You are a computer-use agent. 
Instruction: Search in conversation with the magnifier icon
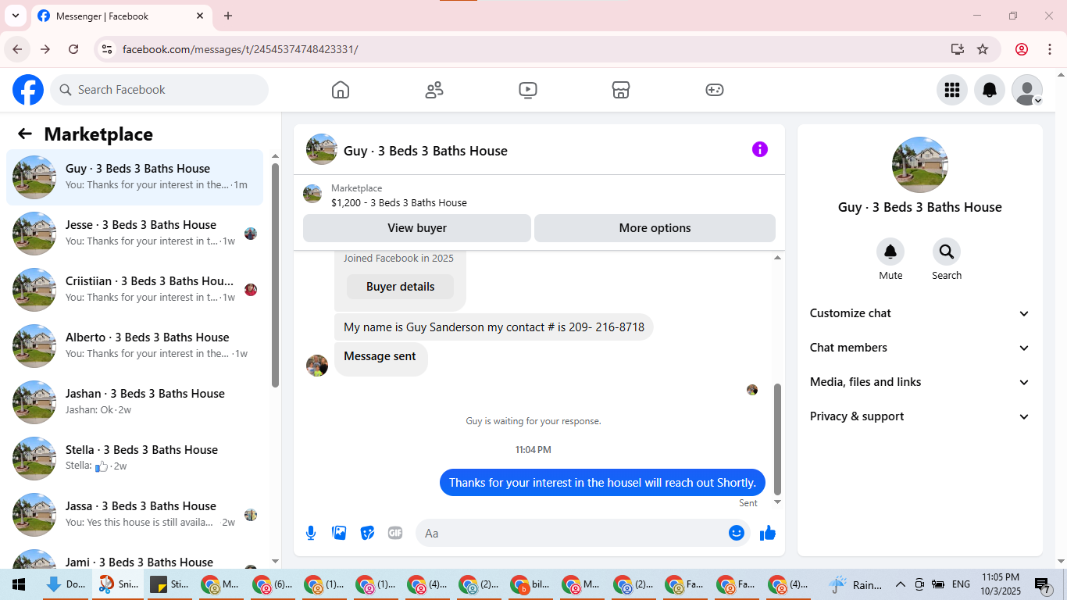pos(947,252)
